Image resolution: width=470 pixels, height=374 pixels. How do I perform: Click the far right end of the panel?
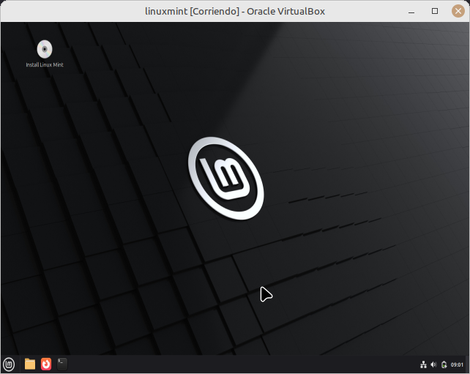tap(467, 364)
